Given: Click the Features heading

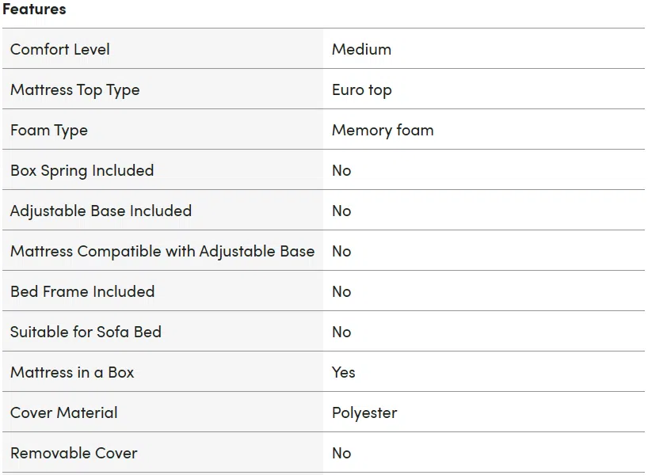Looking at the screenshot, I should pos(34,9).
